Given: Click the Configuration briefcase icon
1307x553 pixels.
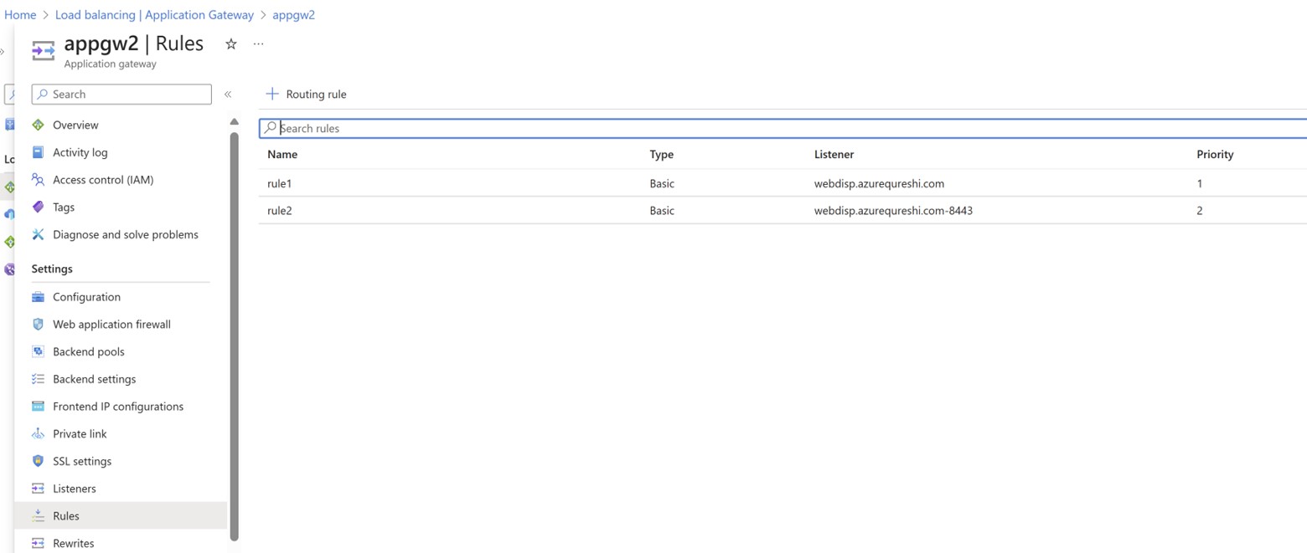Looking at the screenshot, I should tap(38, 297).
